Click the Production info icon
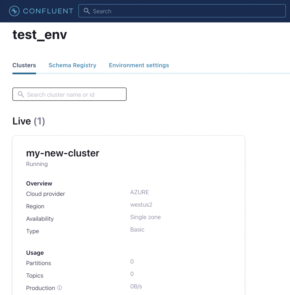Viewport: 290px width, 295px height. 59,288
